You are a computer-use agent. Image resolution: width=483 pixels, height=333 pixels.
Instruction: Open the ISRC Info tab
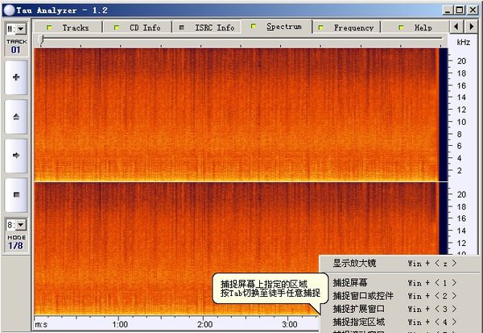207,27
